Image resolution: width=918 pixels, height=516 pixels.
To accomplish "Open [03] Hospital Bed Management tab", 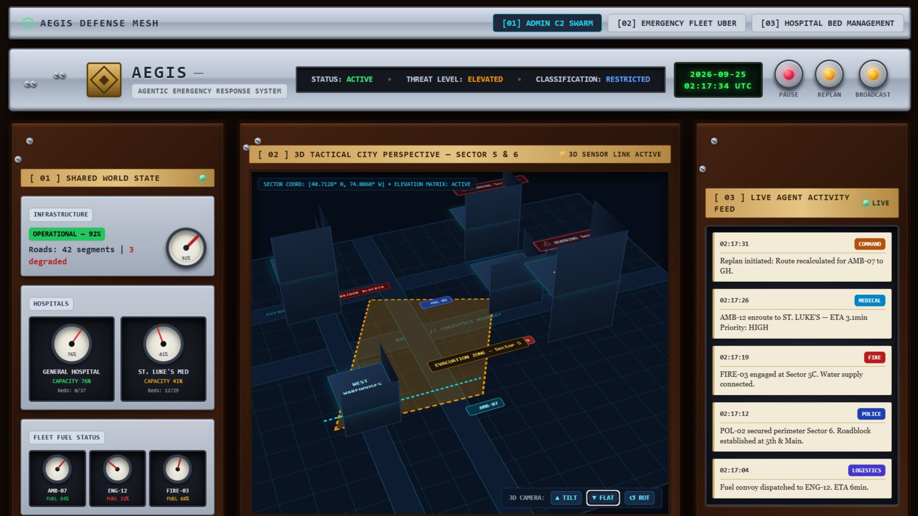I will 827,23.
